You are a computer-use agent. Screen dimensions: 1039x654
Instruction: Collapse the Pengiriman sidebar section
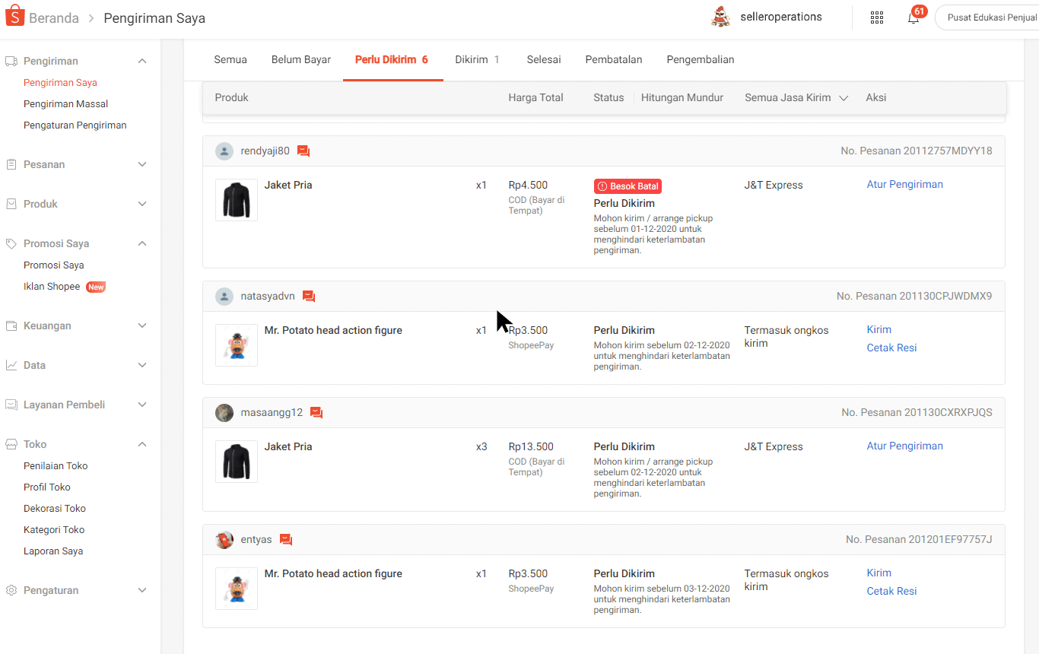142,61
